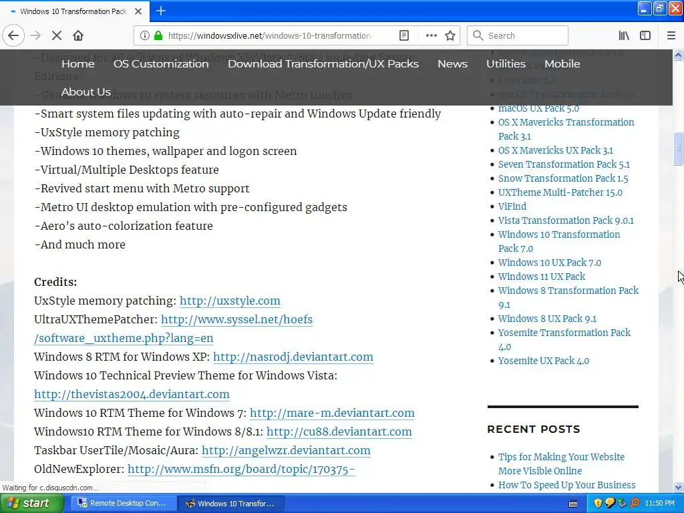Image resolution: width=684 pixels, height=513 pixels.
Task: Open Windows 11 UX Pack link
Action: click(542, 277)
